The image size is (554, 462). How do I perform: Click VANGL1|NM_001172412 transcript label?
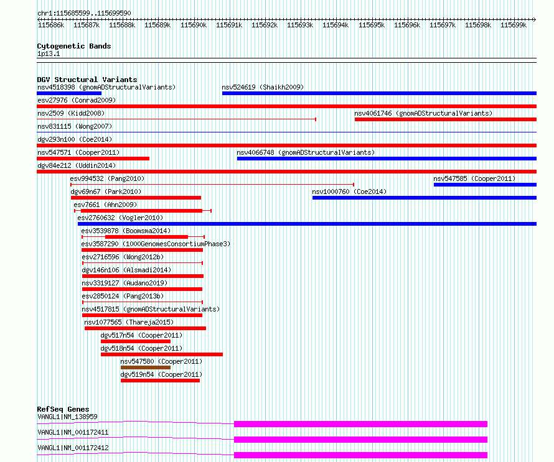pyautogui.click(x=73, y=448)
